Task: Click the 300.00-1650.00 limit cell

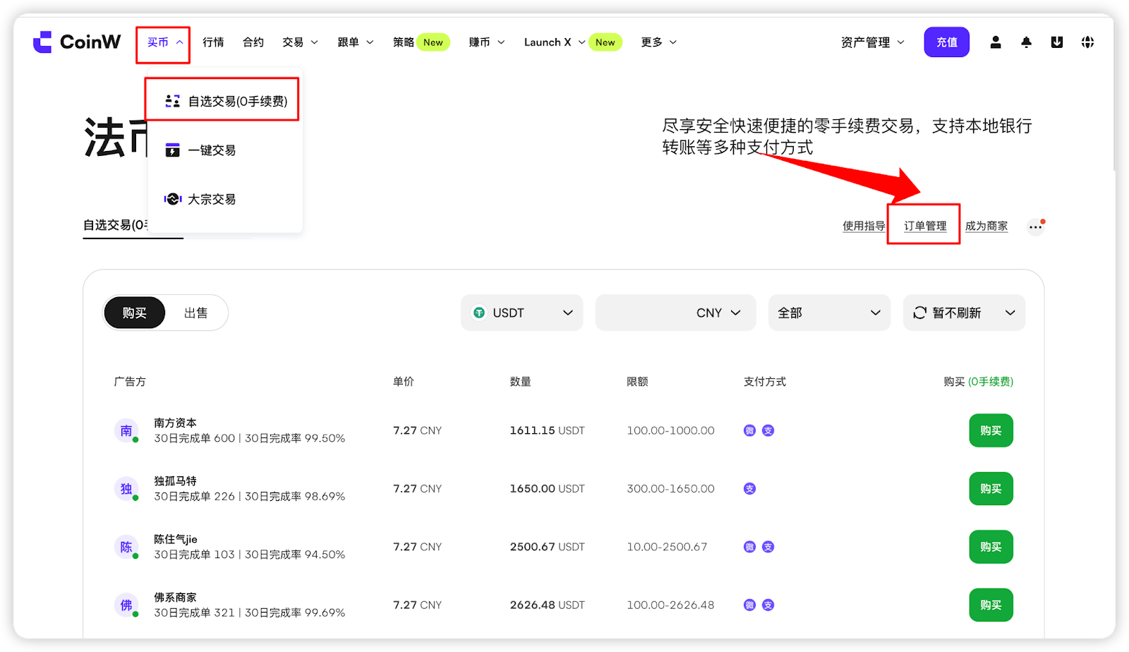Action: 670,488
